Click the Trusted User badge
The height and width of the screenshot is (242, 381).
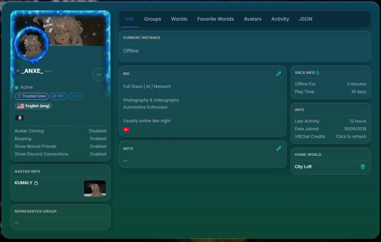click(x=32, y=96)
